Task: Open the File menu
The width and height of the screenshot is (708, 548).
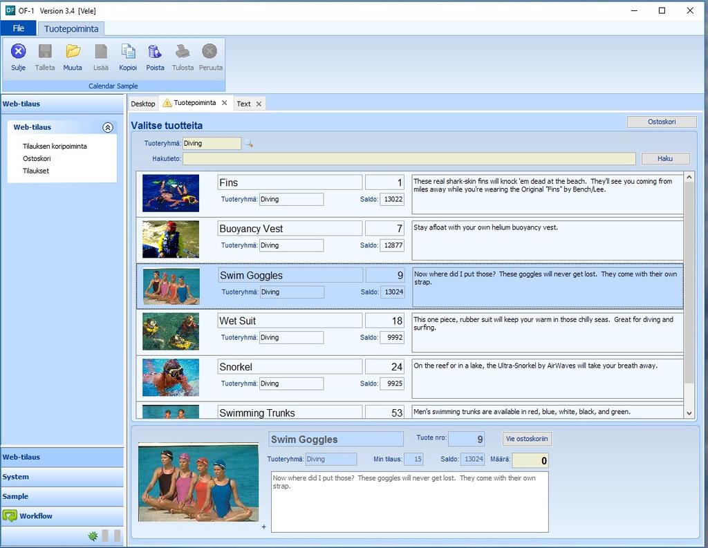Action: (x=19, y=28)
